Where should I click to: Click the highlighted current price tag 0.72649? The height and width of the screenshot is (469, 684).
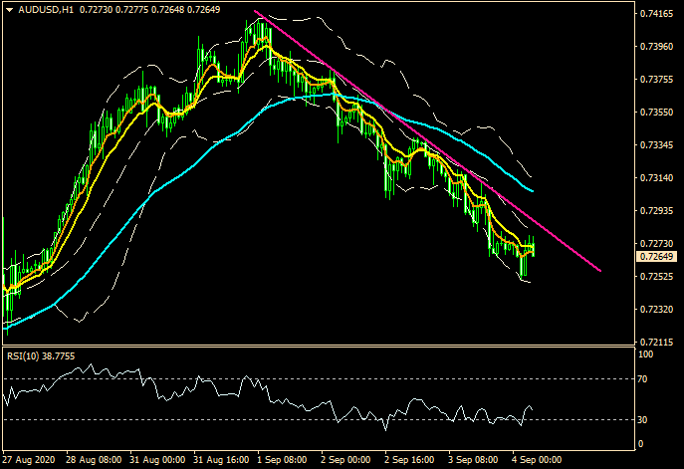click(x=655, y=258)
